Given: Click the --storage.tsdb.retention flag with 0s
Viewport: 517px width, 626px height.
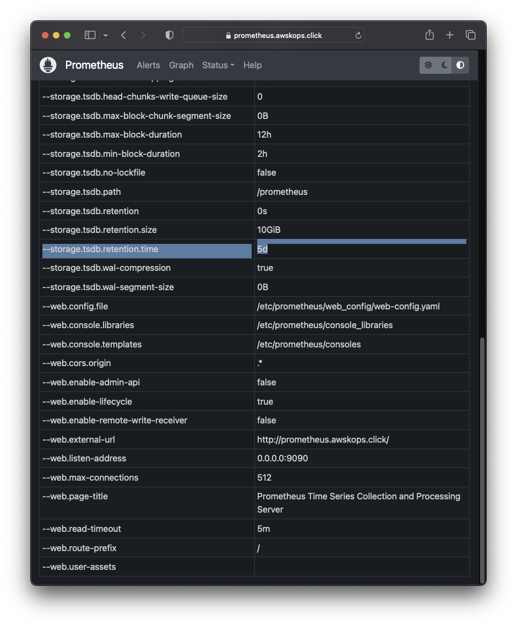Looking at the screenshot, I should click(x=91, y=211).
